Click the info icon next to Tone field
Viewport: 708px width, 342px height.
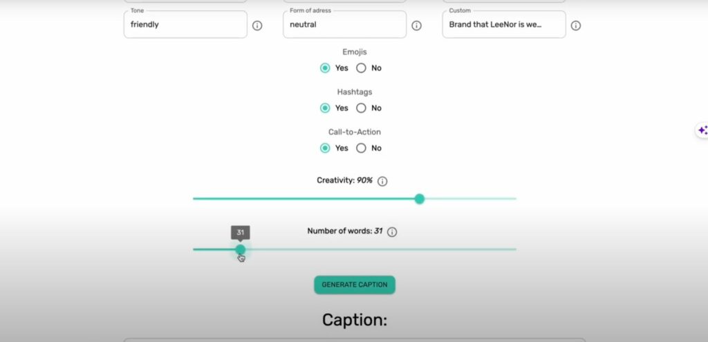(257, 26)
